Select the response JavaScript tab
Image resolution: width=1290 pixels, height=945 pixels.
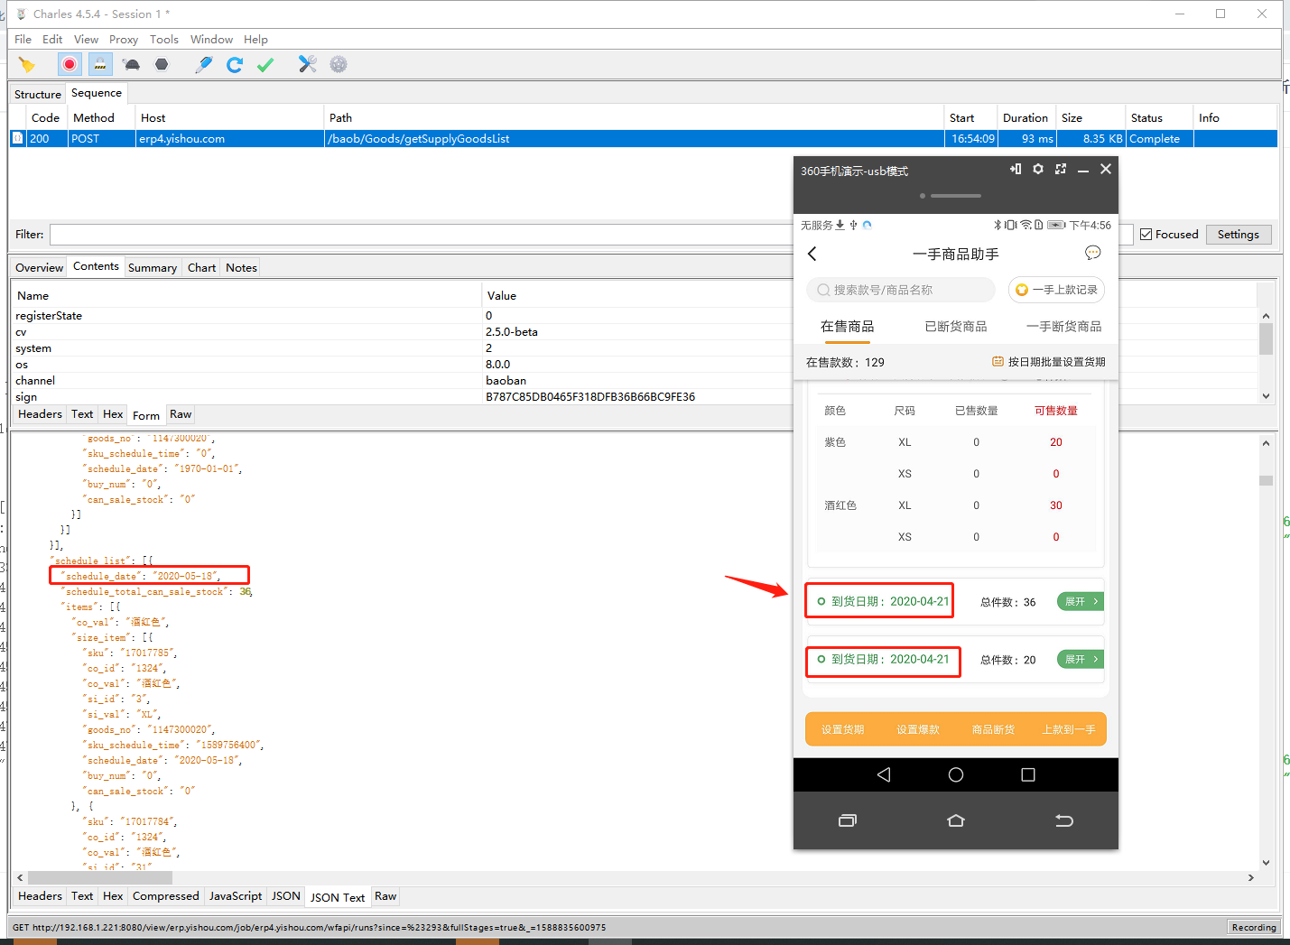(x=236, y=896)
